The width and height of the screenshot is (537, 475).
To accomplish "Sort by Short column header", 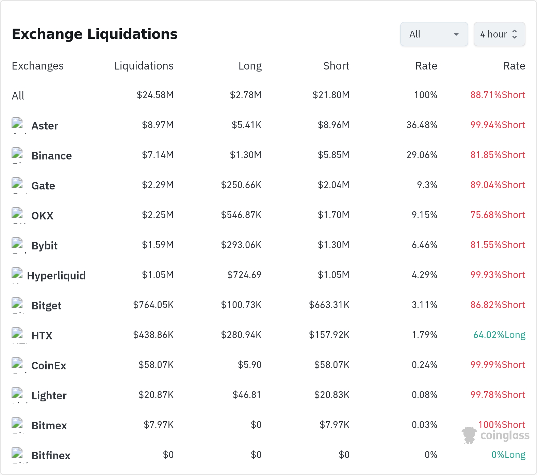I will click(336, 66).
